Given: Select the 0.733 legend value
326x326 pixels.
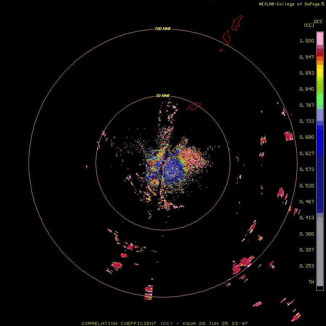Looking at the screenshot, I should click(x=307, y=121).
